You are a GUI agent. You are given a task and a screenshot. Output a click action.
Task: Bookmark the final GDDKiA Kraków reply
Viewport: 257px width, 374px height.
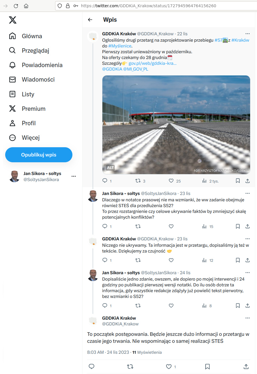click(x=207, y=366)
